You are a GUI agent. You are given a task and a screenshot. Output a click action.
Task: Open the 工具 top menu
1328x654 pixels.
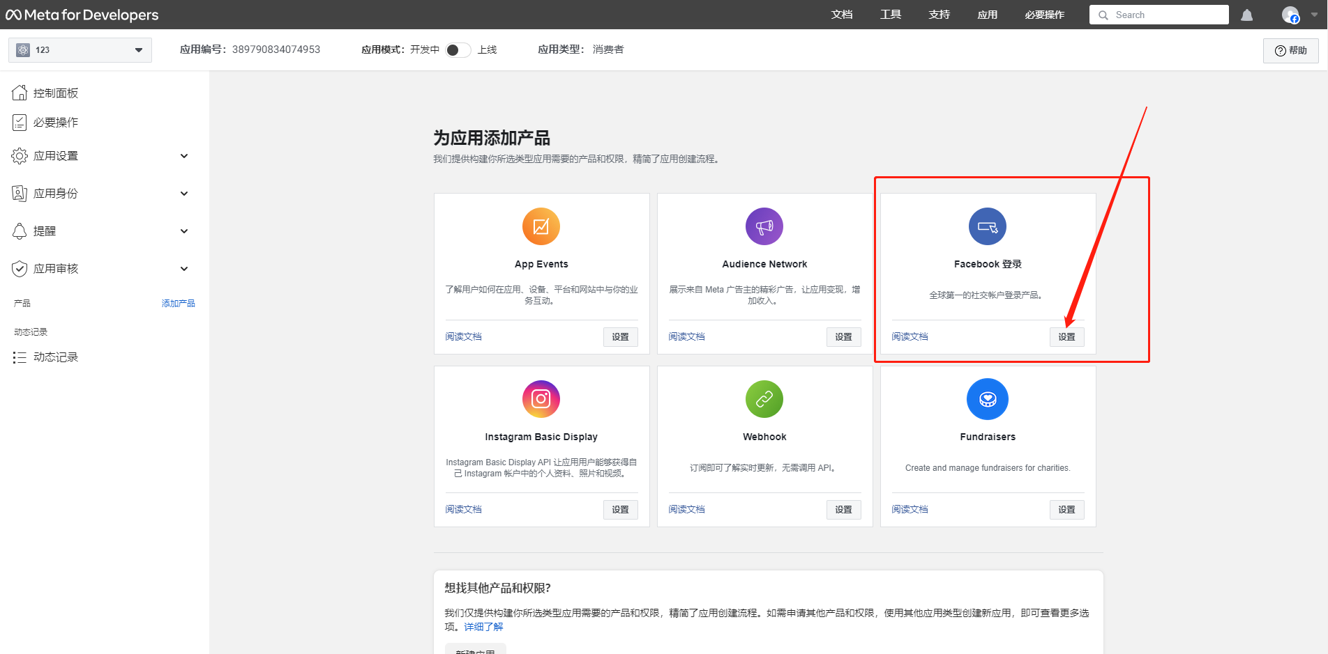(x=891, y=15)
